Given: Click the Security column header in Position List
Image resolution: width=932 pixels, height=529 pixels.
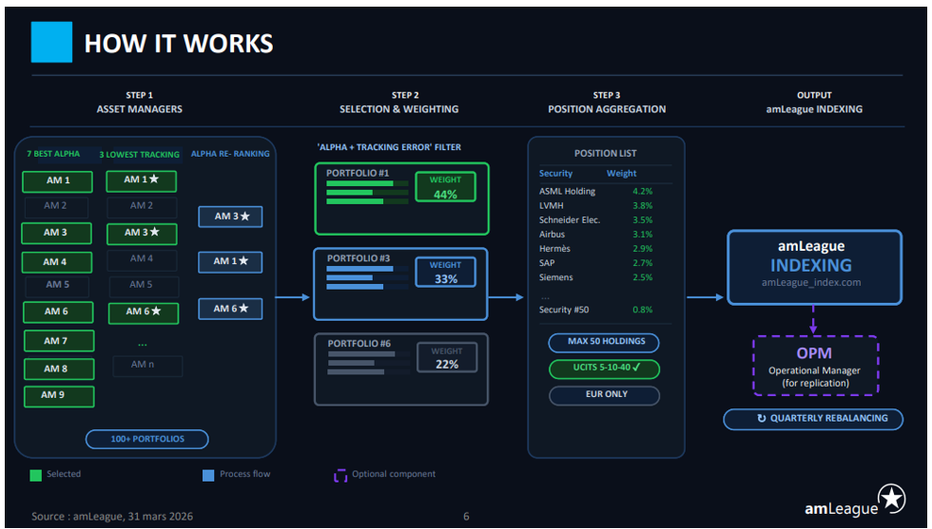Looking at the screenshot, I should point(555,174).
